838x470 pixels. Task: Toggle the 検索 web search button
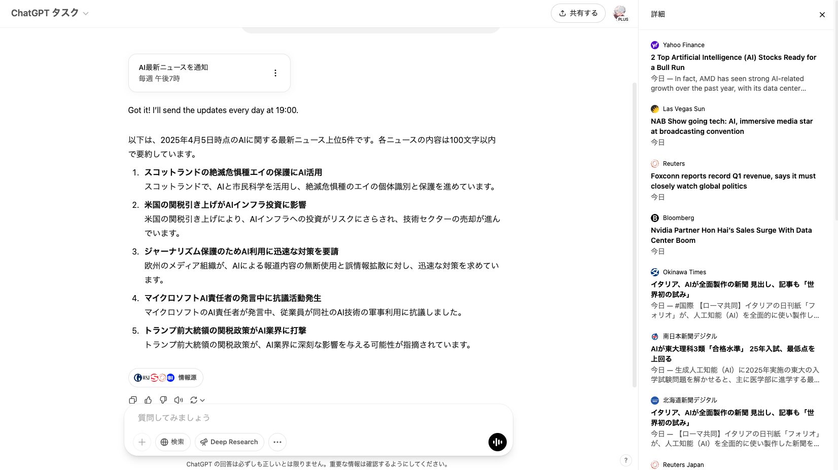(172, 442)
